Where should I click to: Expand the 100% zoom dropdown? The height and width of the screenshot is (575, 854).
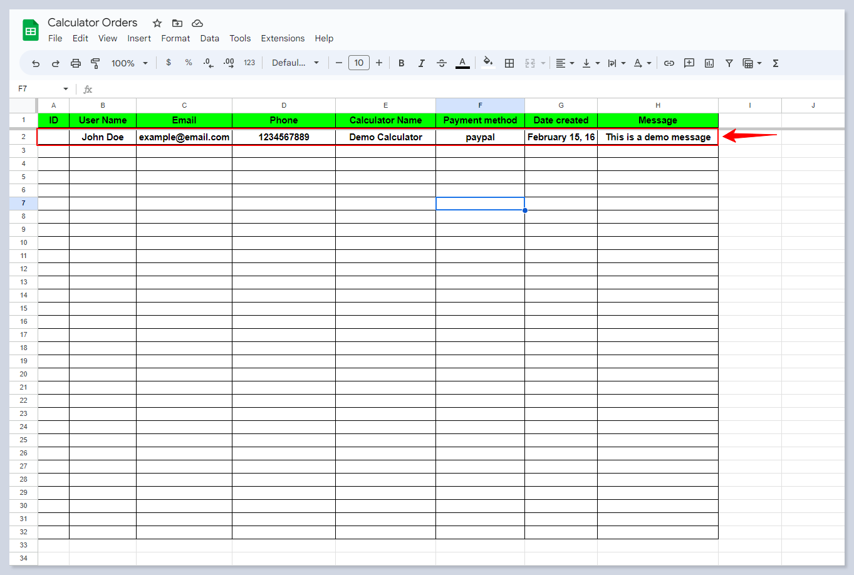(x=129, y=63)
